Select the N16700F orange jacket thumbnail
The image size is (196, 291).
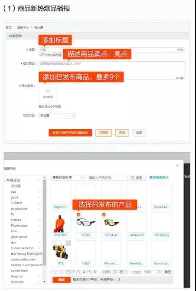pos(61,224)
